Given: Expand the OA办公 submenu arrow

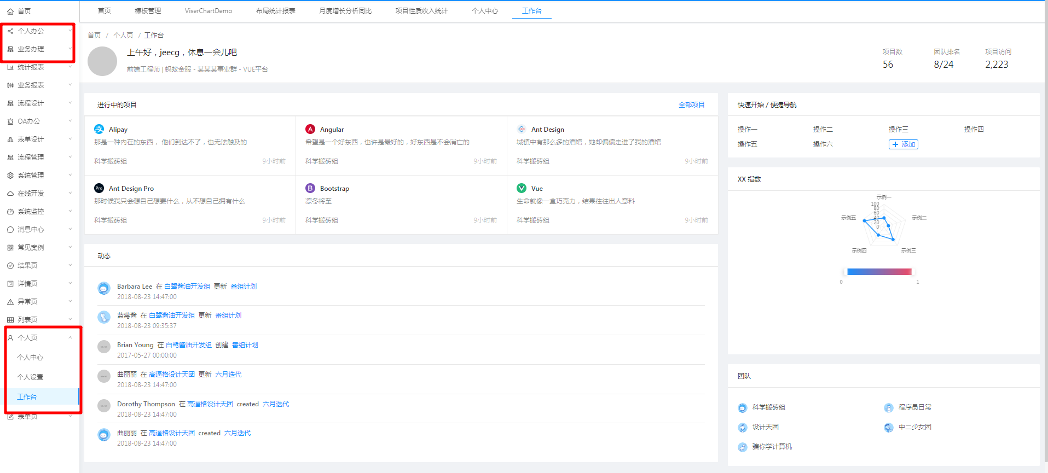Looking at the screenshot, I should (x=70, y=121).
